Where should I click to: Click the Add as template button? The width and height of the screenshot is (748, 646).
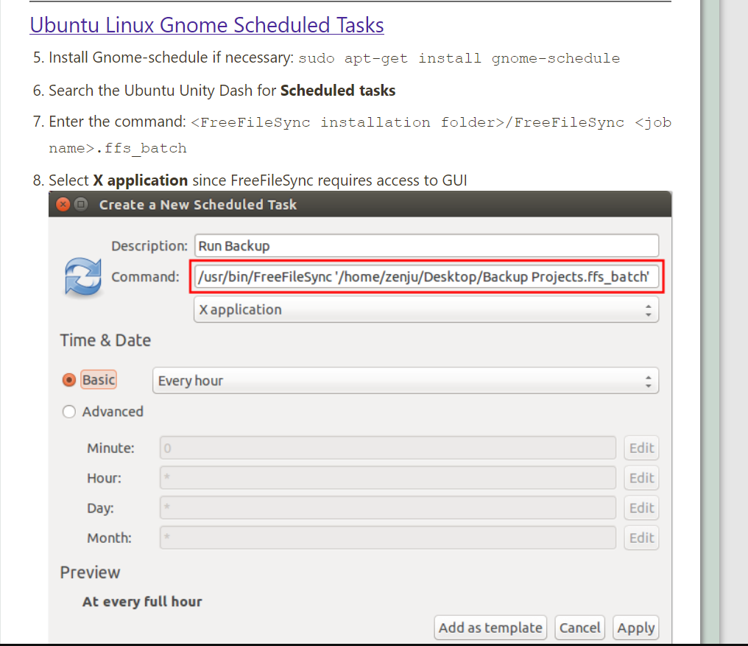tap(490, 628)
